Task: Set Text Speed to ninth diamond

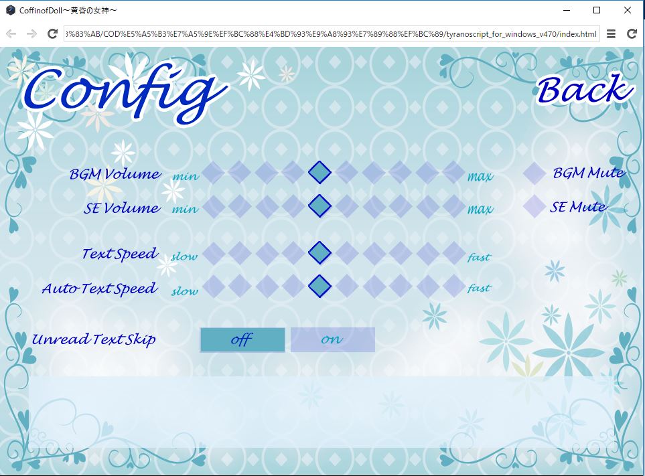Action: click(427, 253)
